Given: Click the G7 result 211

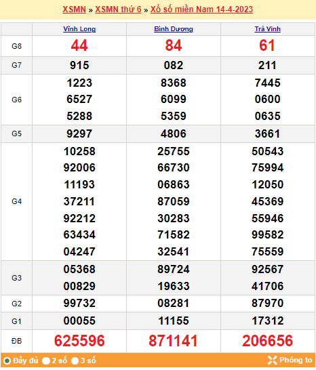Looking at the screenshot, I should (x=267, y=65).
